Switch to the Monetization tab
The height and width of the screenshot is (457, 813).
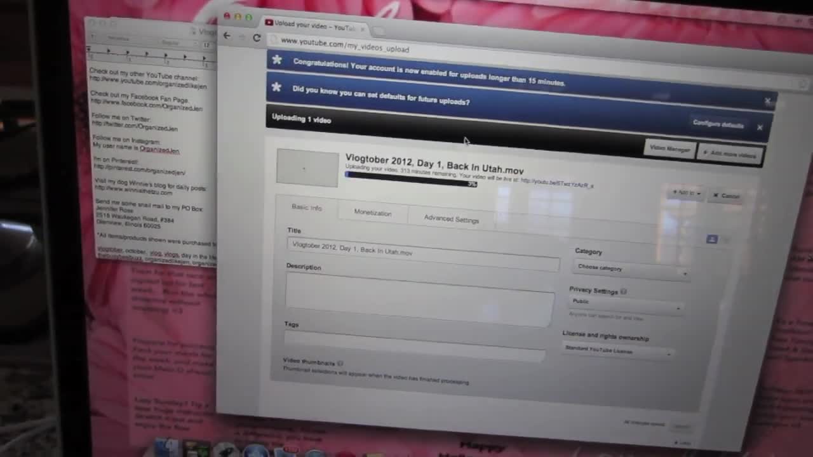[x=373, y=213]
